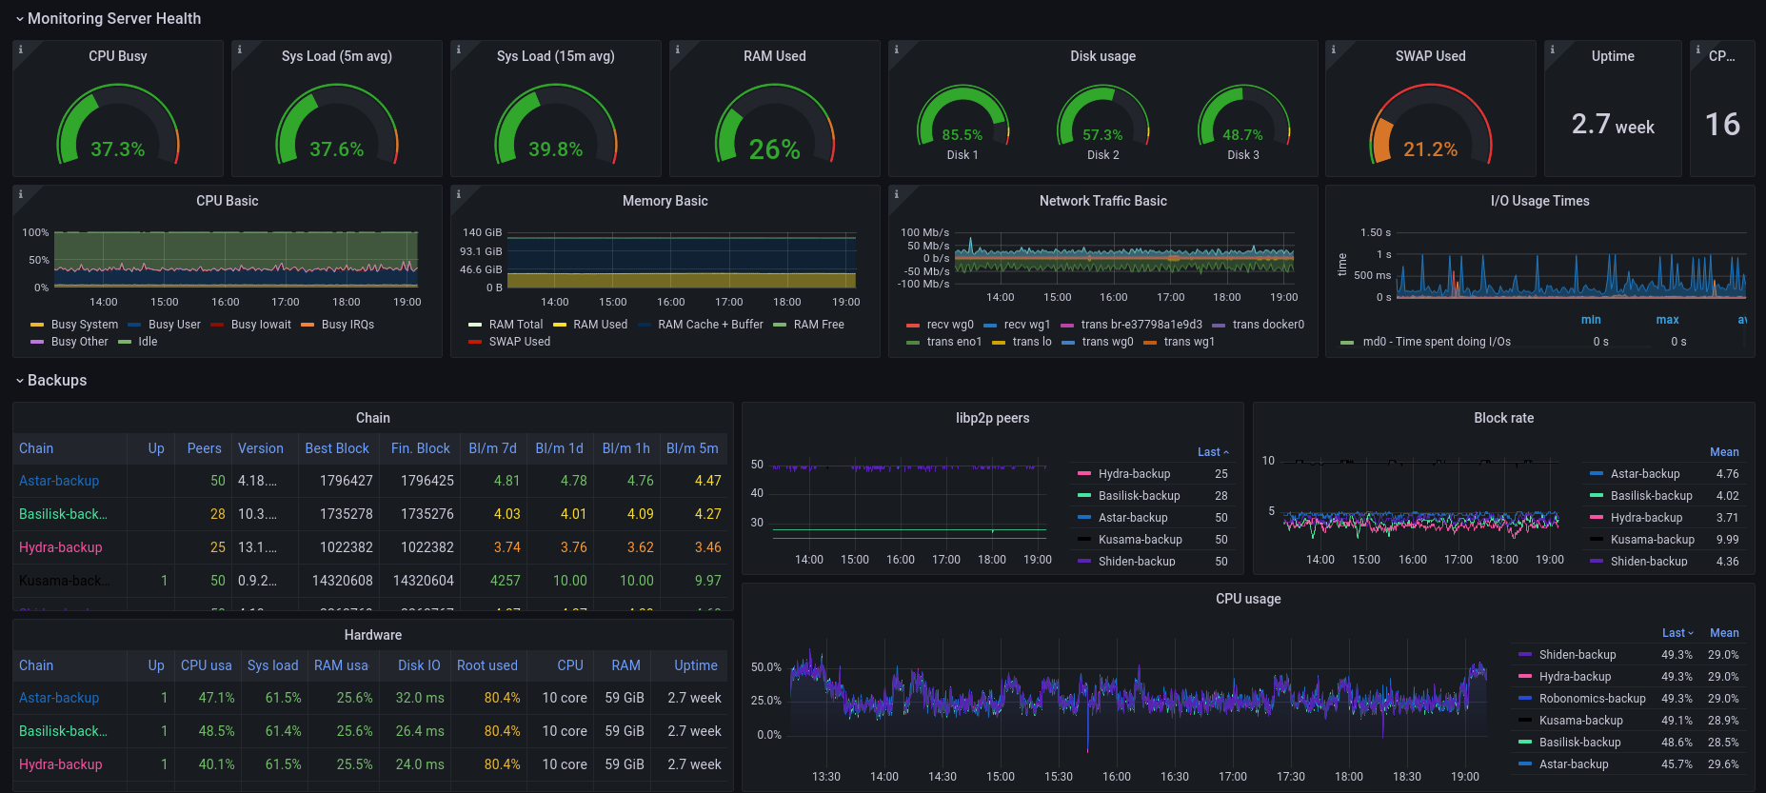Click the info icon on CPU Busy panel
1766x793 pixels.
[20, 50]
